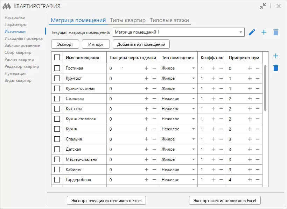Change the room type dropdown for Кабинет
287x209 pixels.
194,170
